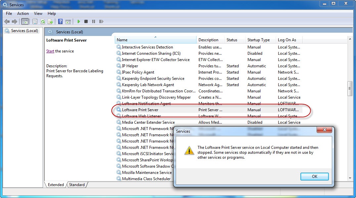Sort by the Status column header
The width and height of the screenshot is (356, 198).
[235, 40]
